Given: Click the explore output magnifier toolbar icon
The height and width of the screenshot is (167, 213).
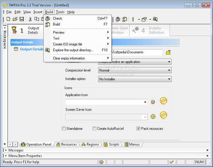Looking at the screenshot, I should point(155,19).
